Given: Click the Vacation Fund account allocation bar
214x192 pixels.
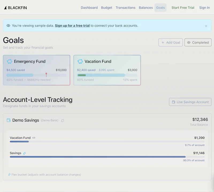Looking at the screenshot, I should coord(107,142).
